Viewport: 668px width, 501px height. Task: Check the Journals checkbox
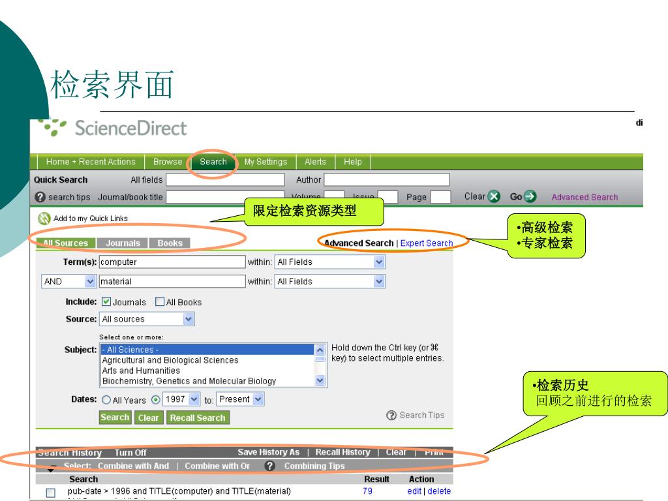pyautogui.click(x=106, y=301)
